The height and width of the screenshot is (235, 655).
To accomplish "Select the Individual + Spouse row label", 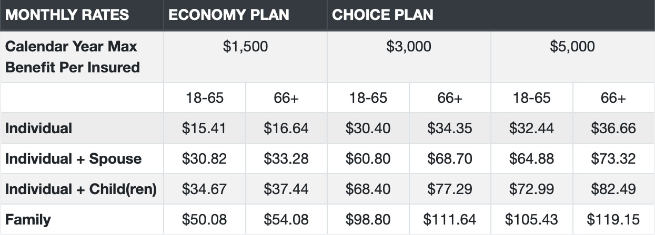I will point(73,158).
